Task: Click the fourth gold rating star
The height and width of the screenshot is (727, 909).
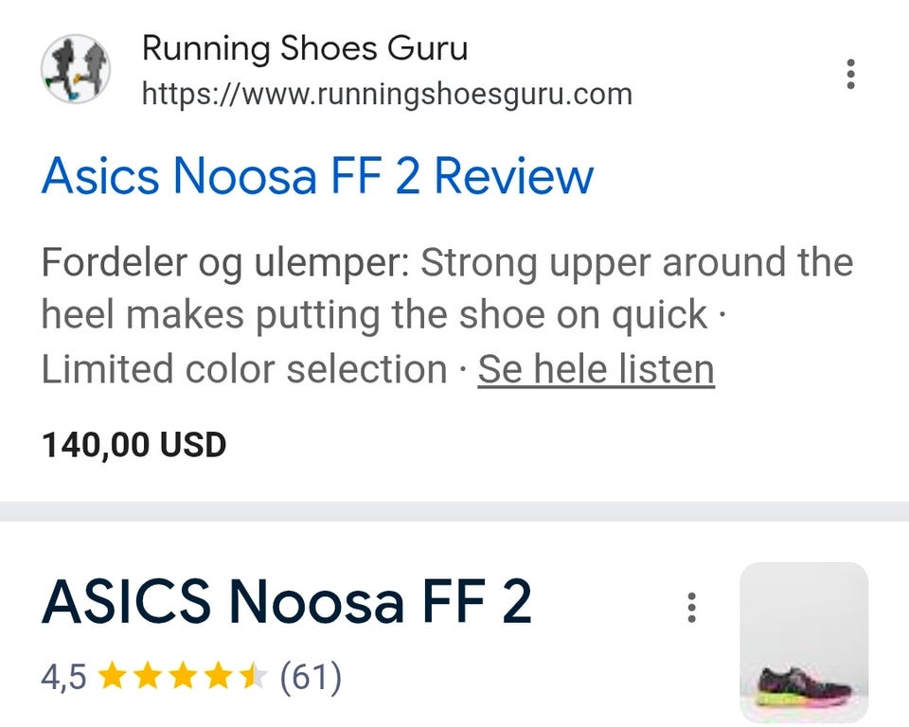Action: (218, 677)
